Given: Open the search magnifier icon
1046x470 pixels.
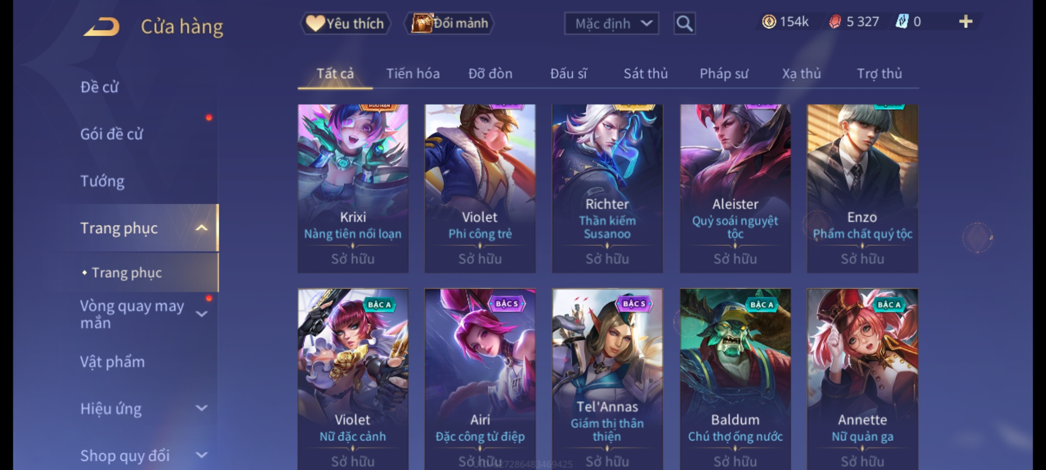Looking at the screenshot, I should pyautogui.click(x=684, y=23).
